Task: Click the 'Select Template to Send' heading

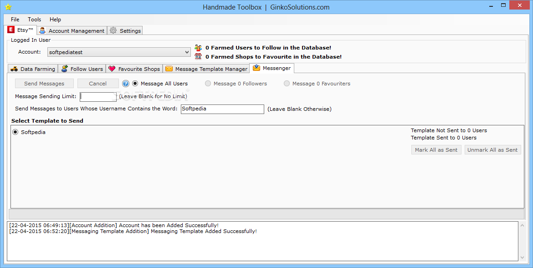Action: tap(47, 121)
